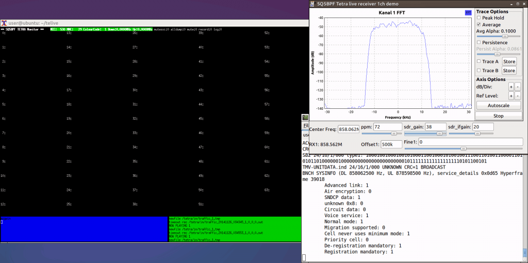The width and height of the screenshot is (528, 263).
Task: Stop the FFT display with Stop button
Action: coord(499,116)
